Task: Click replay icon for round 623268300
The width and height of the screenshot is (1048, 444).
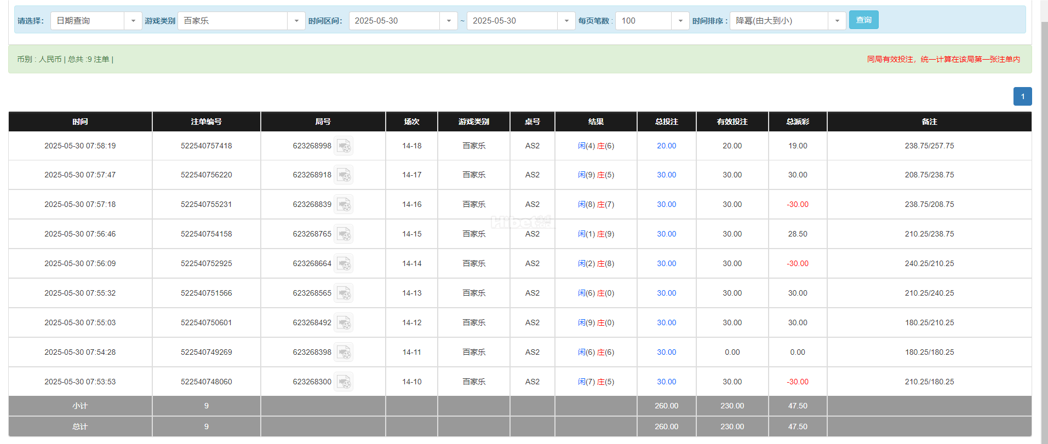Action: pos(343,382)
